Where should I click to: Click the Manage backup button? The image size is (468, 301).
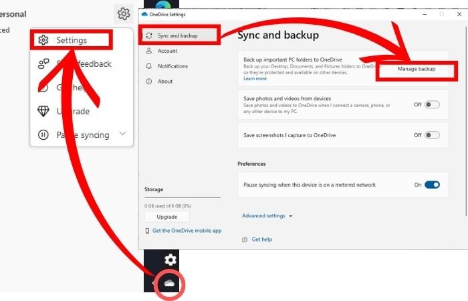coord(417,69)
